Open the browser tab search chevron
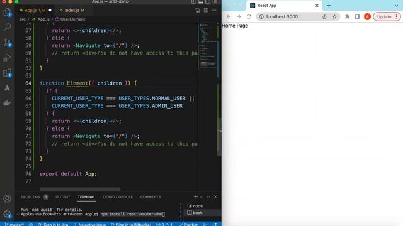The width and height of the screenshot is (403, 226). [396, 6]
